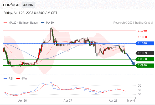Click the 'MA 20 + Bollinger Bands' legend label
This screenshot has width=155, height=105.
coord(23,23)
